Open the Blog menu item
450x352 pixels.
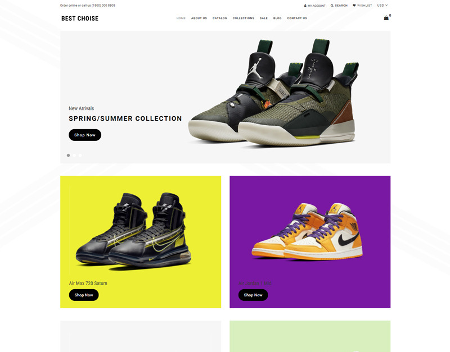click(x=277, y=18)
